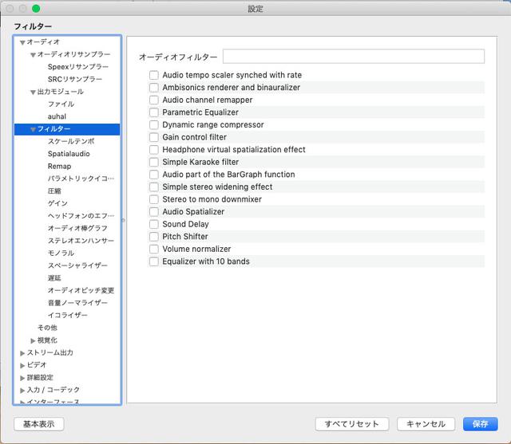Screen dimensions: 511x444
Task: Collapse オーディオリサンプラー disclosure triangle
Action: [x=33, y=55]
